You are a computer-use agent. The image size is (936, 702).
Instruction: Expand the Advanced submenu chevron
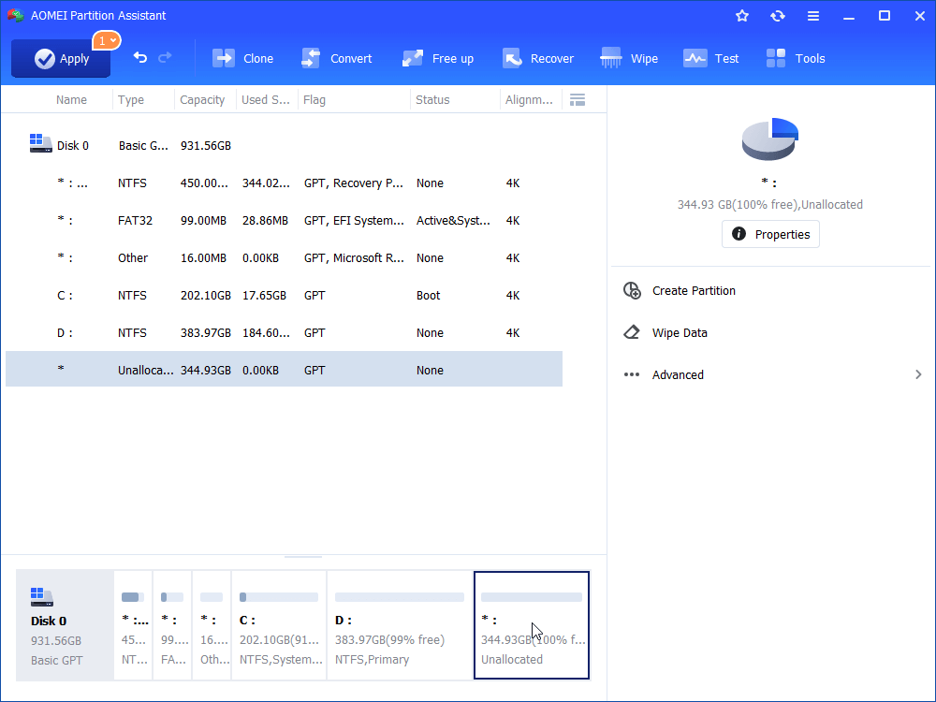click(918, 375)
